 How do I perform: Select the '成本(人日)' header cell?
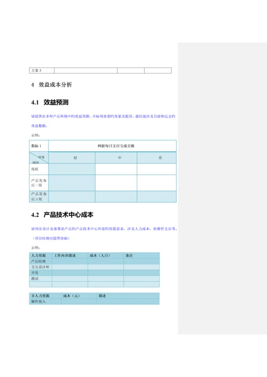(x=106, y=255)
